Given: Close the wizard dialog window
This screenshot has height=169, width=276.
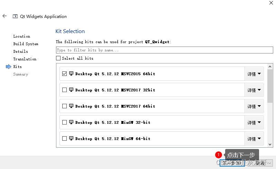Looking at the screenshot, I should (x=271, y=2).
